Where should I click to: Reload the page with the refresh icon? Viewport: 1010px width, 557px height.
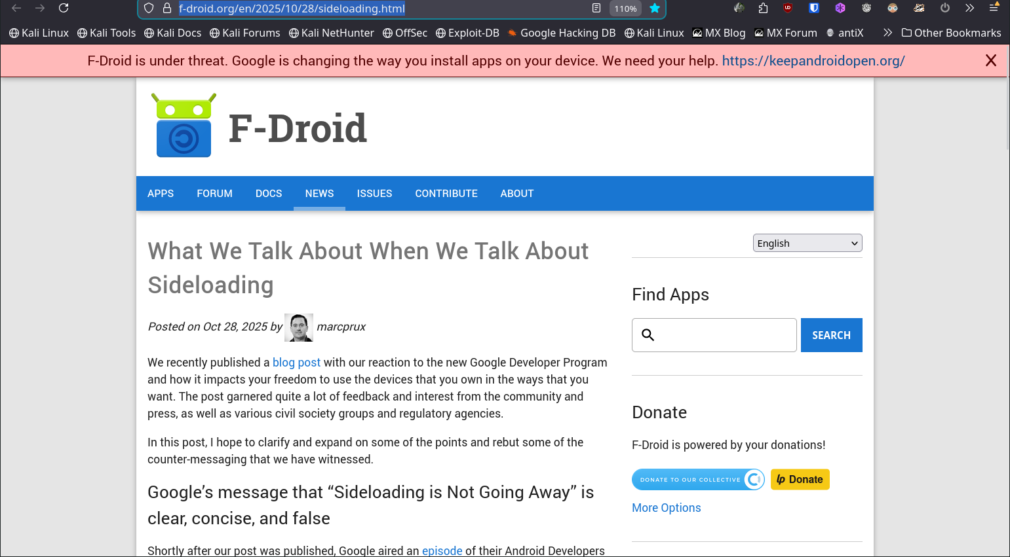64,9
